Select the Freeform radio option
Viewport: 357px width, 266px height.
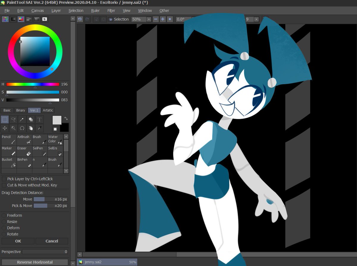[x=4, y=215]
